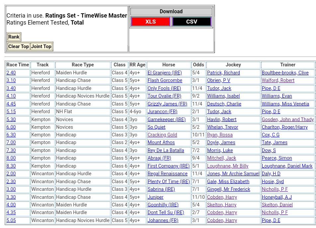Click the Joint Top button
This screenshot has height=228, width=316.
click(41, 46)
